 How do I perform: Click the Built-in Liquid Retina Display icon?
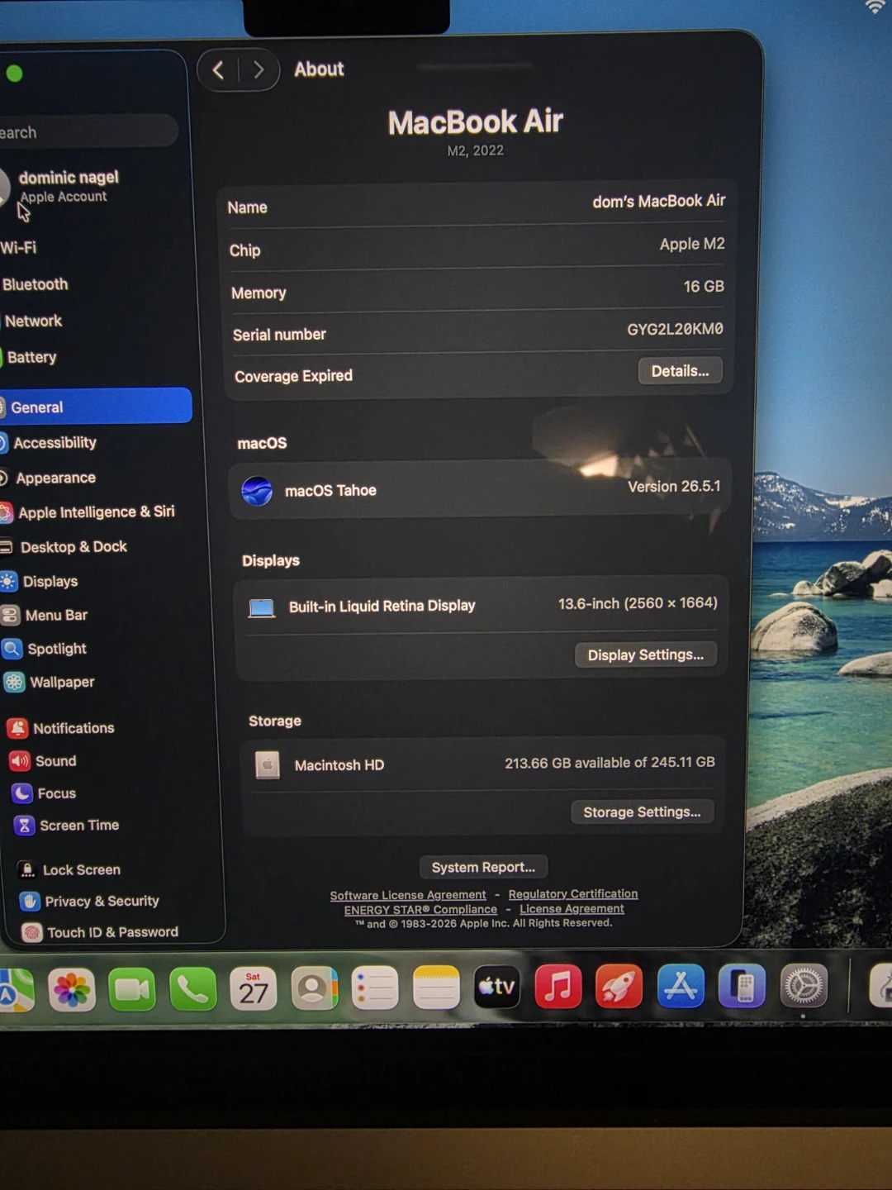262,608
